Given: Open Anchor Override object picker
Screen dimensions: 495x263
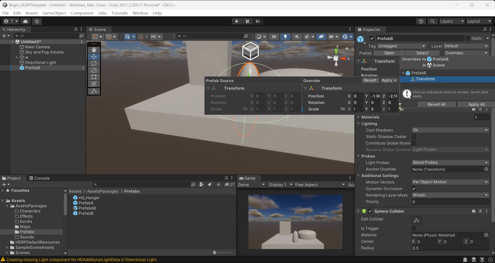Looking at the screenshot, I should pyautogui.click(x=486, y=169).
